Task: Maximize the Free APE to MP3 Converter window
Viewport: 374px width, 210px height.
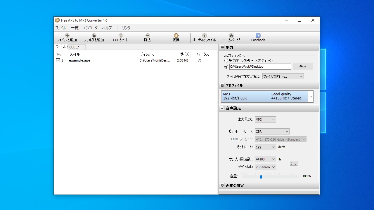Action: tap(299, 20)
